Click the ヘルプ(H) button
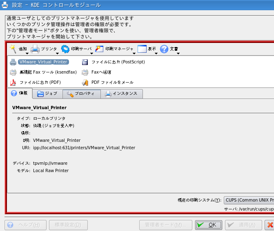Image resolution: width=274 pixels, height=231 pixels. coord(25,225)
